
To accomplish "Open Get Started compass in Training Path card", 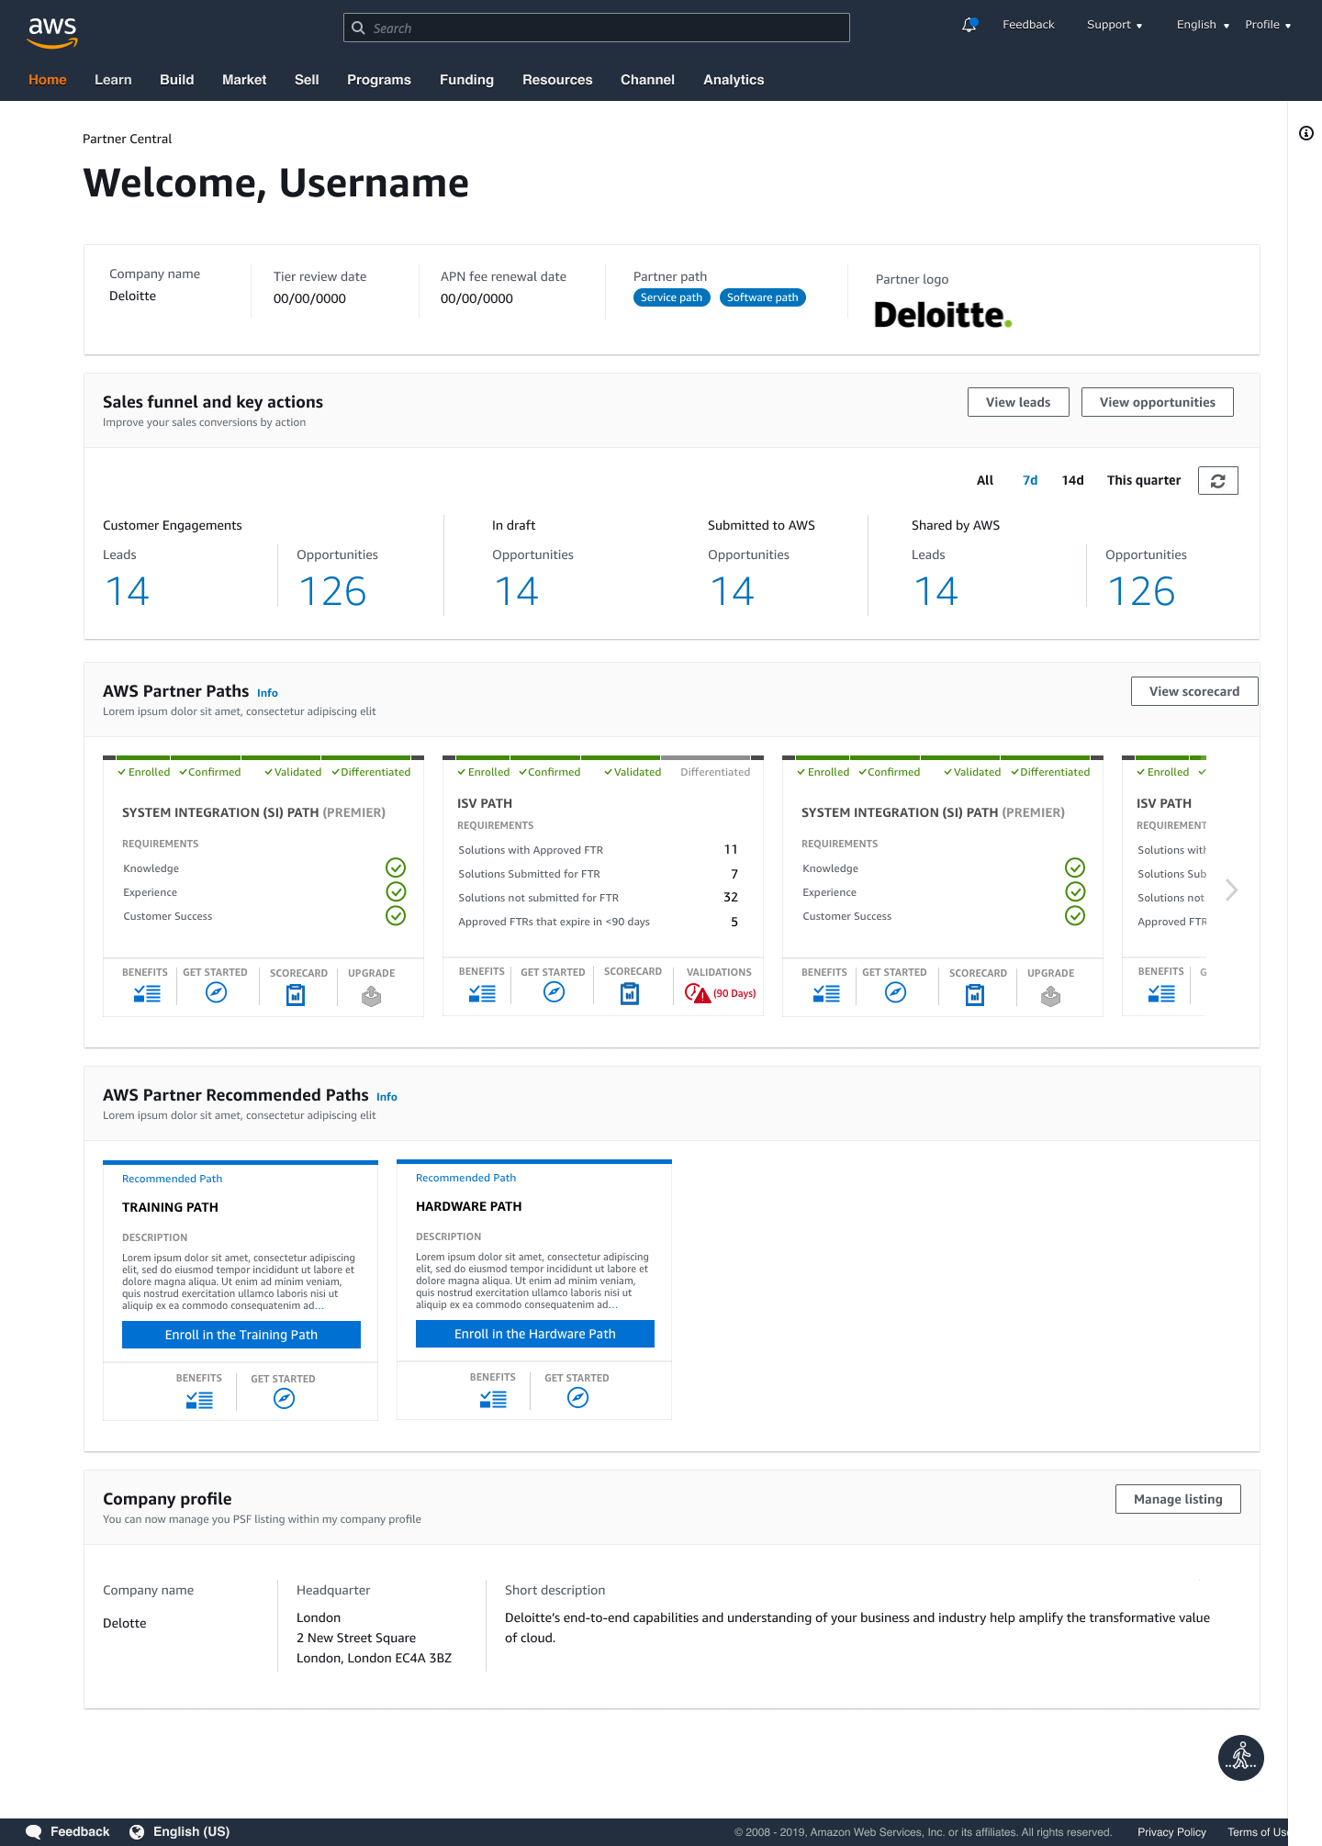I will pyautogui.click(x=285, y=1398).
